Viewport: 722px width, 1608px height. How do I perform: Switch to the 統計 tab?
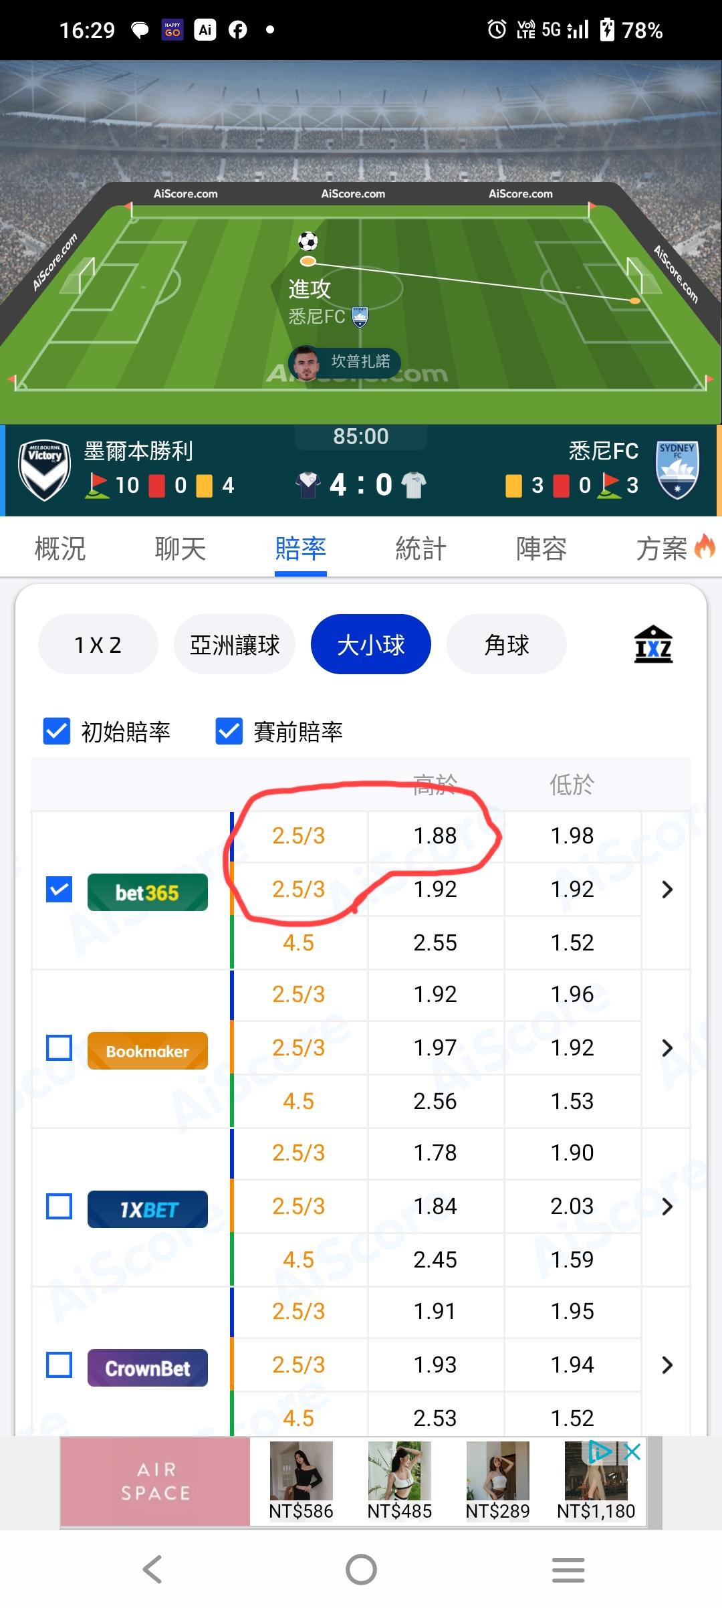click(x=420, y=549)
